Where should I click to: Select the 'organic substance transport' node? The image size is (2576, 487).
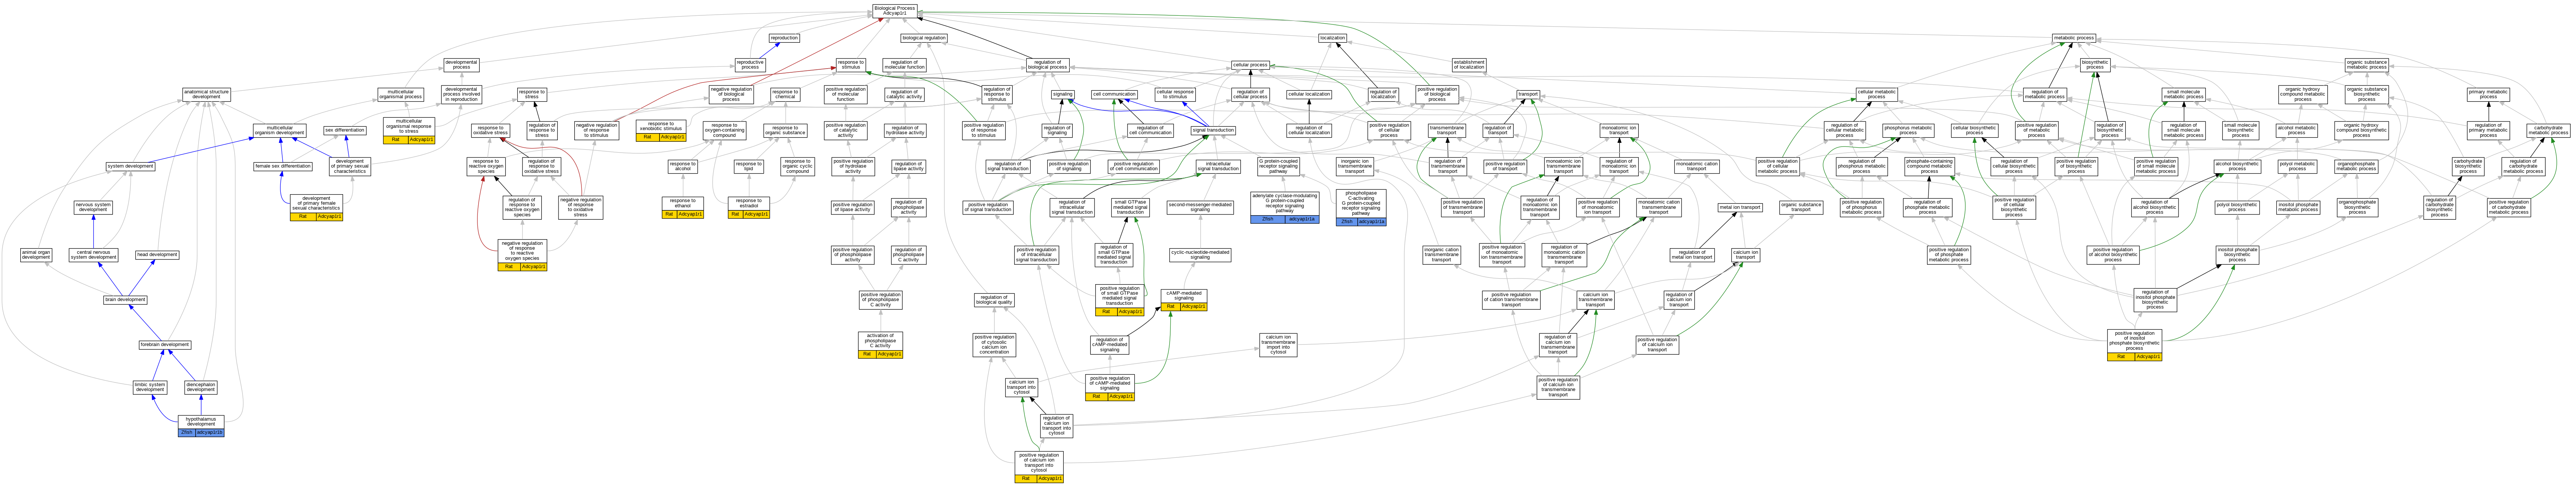point(1801,208)
